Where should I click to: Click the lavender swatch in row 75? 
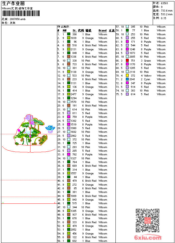[x=127, y=94]
